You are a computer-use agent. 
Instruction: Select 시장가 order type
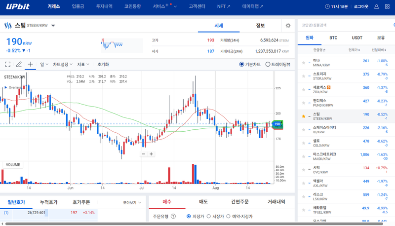(x=208, y=216)
